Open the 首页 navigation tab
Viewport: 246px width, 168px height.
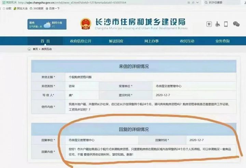click(x=45, y=41)
